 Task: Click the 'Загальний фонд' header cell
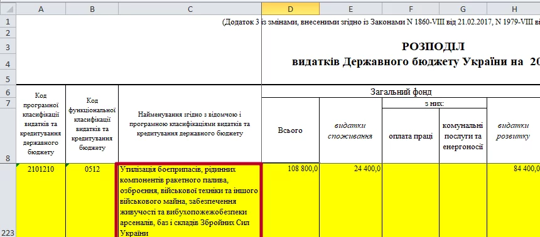click(x=401, y=92)
